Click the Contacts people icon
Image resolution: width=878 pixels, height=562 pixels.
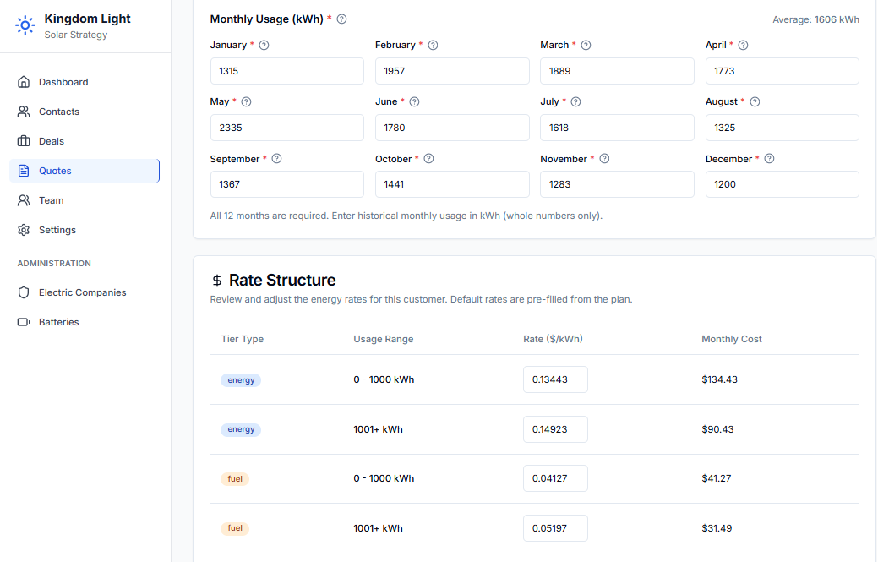[24, 112]
